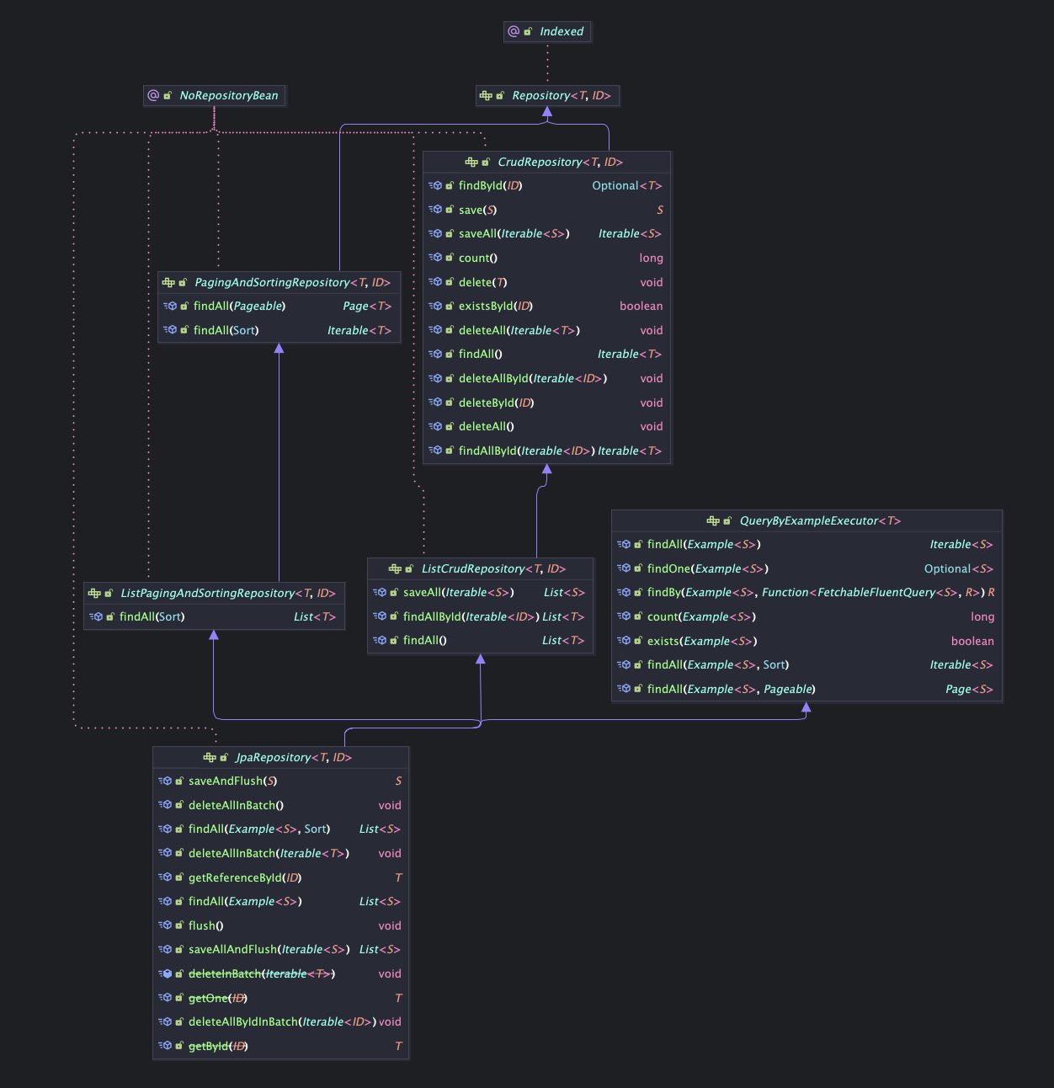Select the NoRepositoryBean annotation node
Viewport: 1054px width, 1088px height.
215,95
